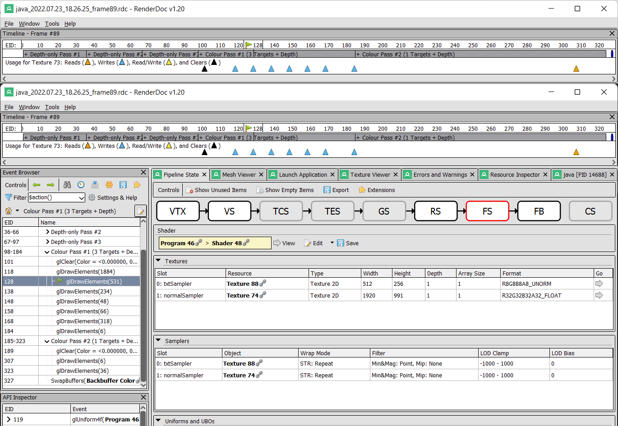Open the Filter $action() combo box dropdown
This screenshot has width=618, height=426.
pos(81,197)
